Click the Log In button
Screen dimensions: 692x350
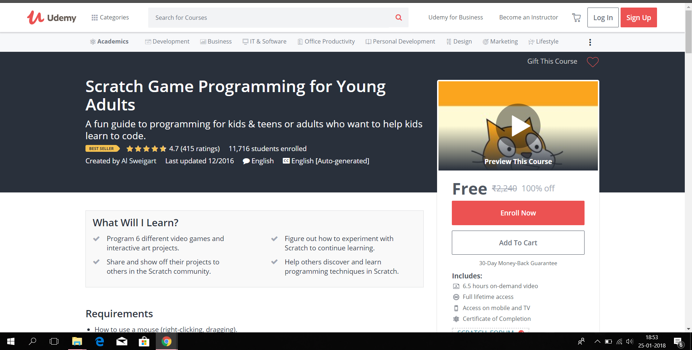603,18
